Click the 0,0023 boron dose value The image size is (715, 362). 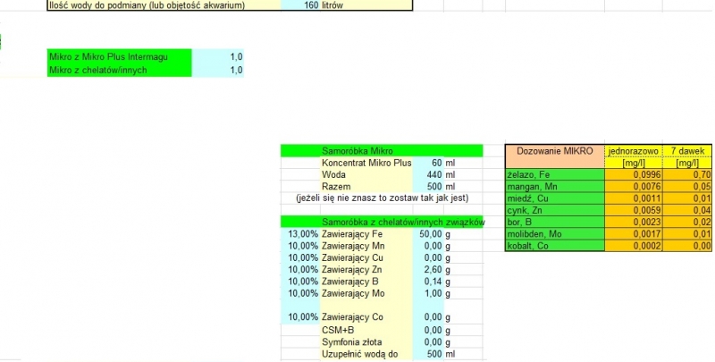coord(634,222)
